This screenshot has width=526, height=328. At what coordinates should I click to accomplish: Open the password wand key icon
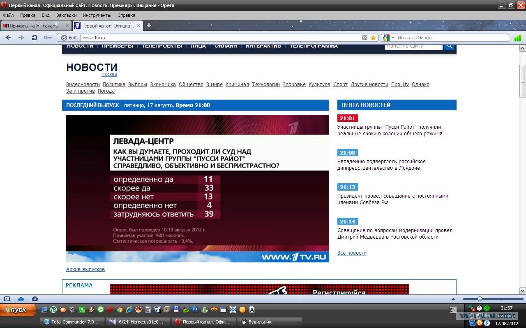point(48,38)
